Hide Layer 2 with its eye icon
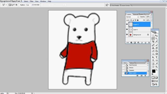This screenshot has height=94, width=167. (127, 24)
